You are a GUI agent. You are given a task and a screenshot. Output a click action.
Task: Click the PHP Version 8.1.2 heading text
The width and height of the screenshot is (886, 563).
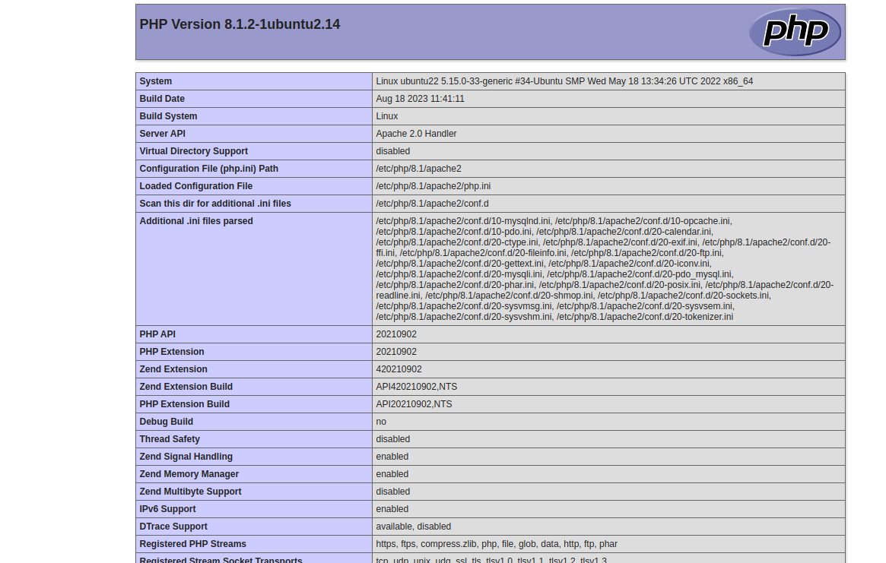tap(240, 24)
